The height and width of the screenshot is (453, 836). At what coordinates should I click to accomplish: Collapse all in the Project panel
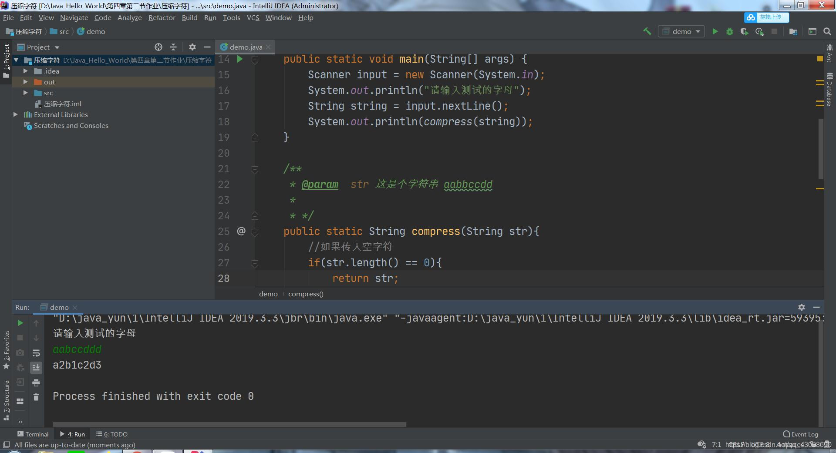point(173,47)
